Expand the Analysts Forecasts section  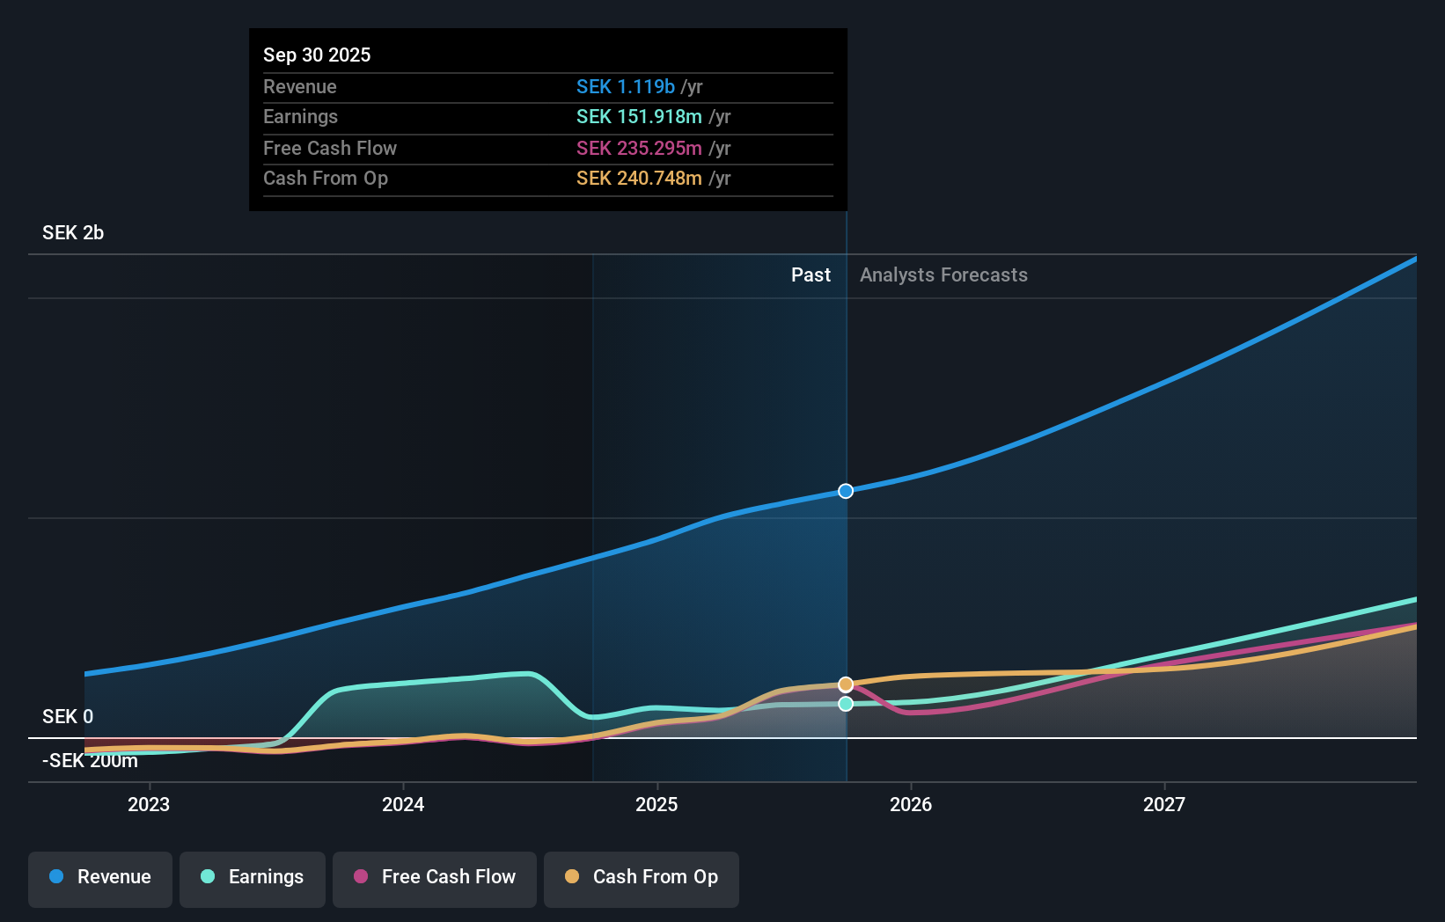[943, 274]
